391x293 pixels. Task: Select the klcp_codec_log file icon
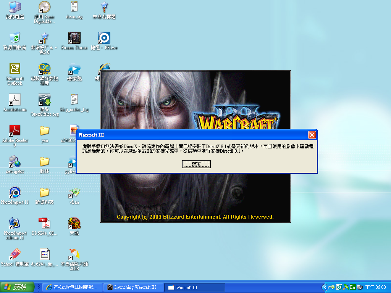(x=74, y=103)
